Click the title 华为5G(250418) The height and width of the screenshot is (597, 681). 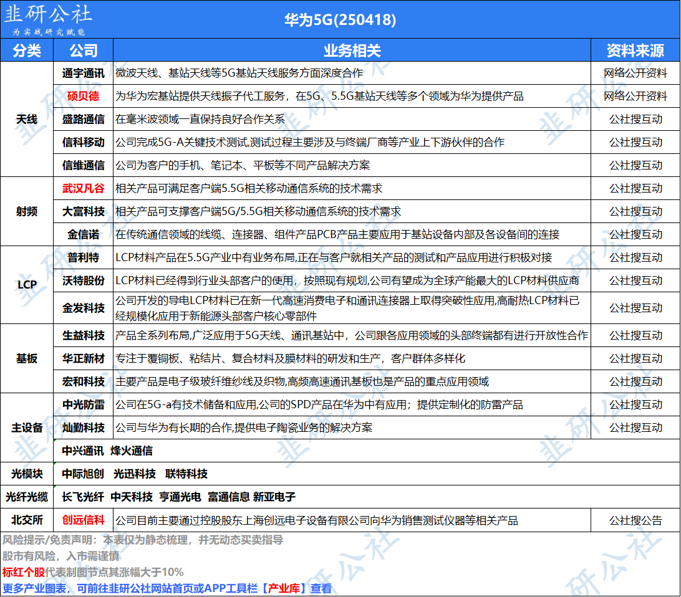pos(340,20)
